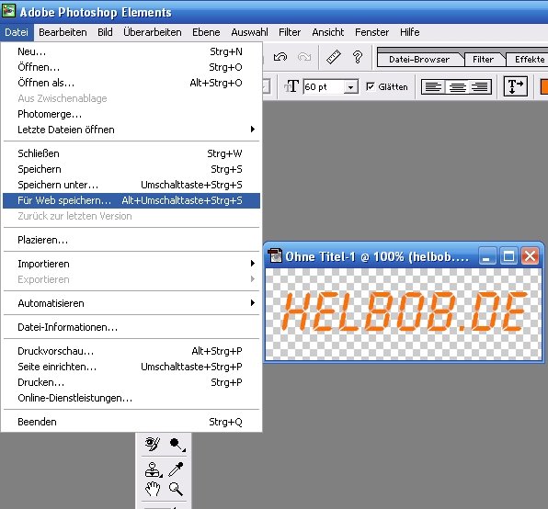The height and width of the screenshot is (509, 548).
Task: Click the undo arrow icon
Action: (280, 57)
